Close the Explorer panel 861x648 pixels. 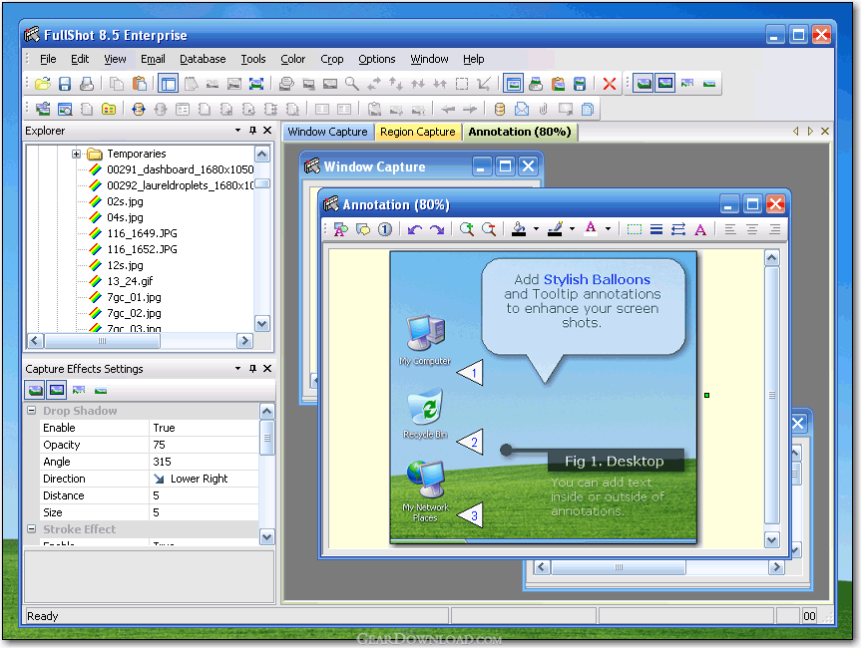(x=267, y=130)
